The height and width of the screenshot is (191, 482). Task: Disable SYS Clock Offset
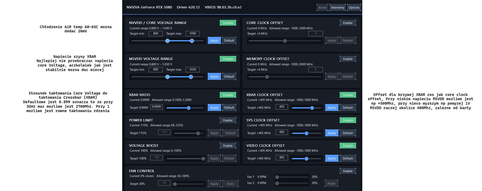(x=348, y=120)
